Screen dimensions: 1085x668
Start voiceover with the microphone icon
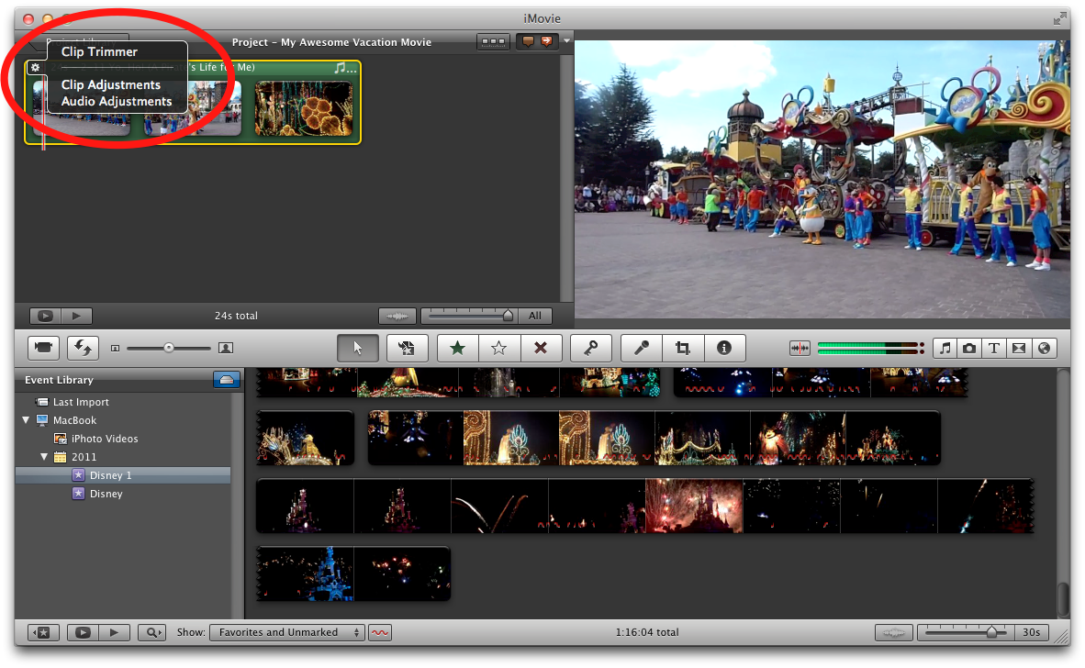641,348
